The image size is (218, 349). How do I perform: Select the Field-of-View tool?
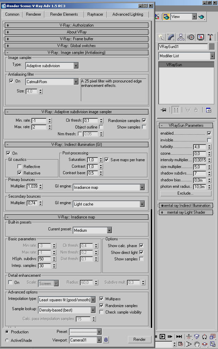pyautogui.click(x=189, y=344)
